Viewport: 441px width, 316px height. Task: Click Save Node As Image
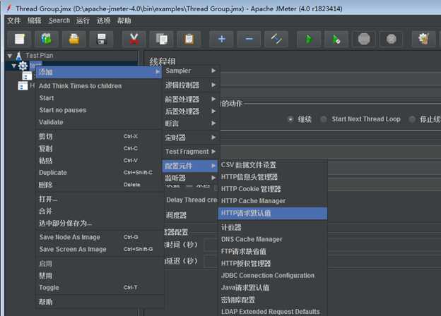click(99, 237)
